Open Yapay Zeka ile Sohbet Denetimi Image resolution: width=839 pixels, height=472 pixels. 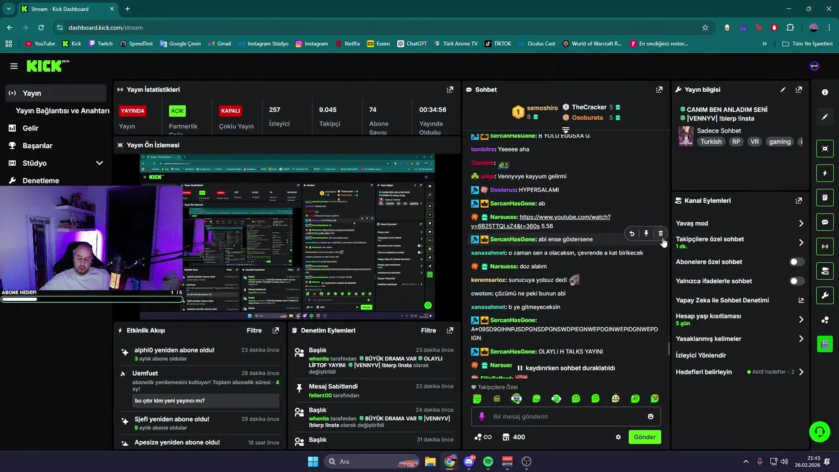click(x=739, y=300)
